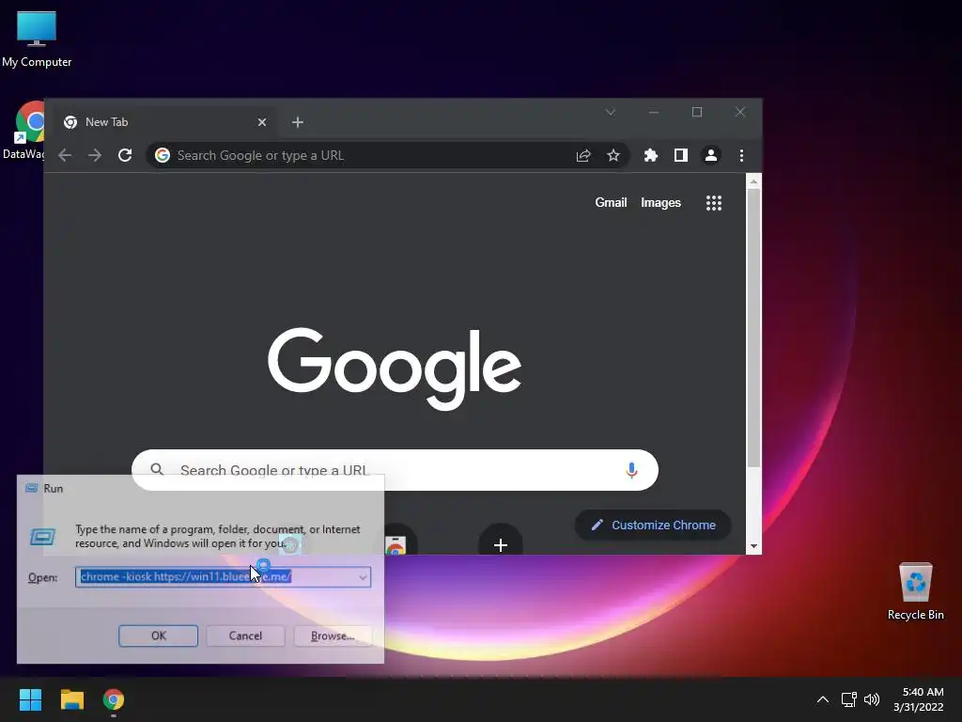Select the DataWag Chrome desktop shortcut
The image size is (962, 722).
(x=23, y=130)
